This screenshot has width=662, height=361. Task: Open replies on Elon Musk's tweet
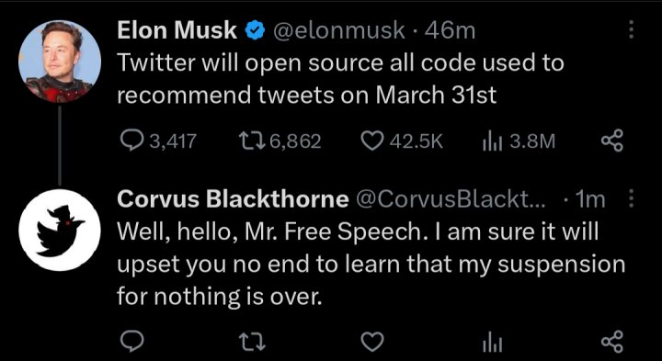coord(159,141)
